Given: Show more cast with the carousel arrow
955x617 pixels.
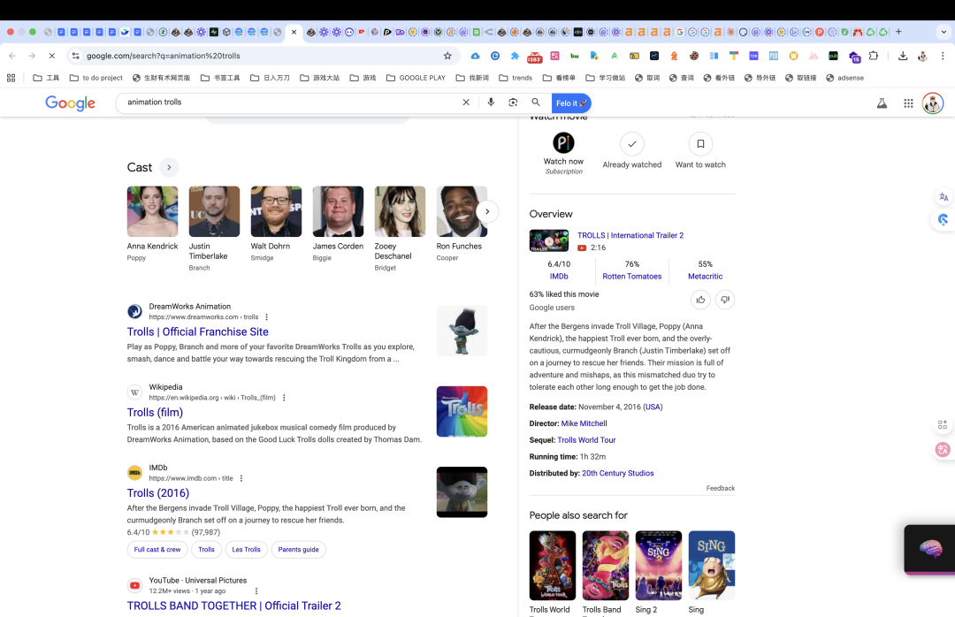Looking at the screenshot, I should 487,211.
